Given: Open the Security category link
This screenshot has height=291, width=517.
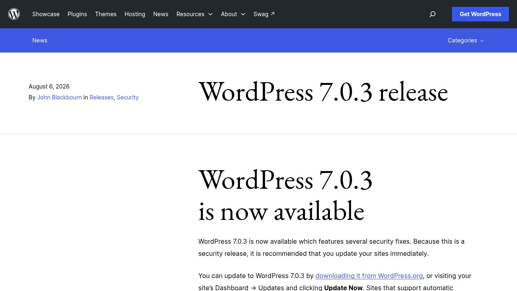Looking at the screenshot, I should [x=128, y=97].
